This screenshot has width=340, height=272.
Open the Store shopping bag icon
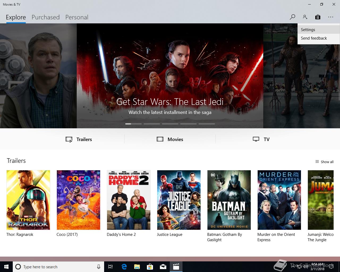pyautogui.click(x=318, y=17)
